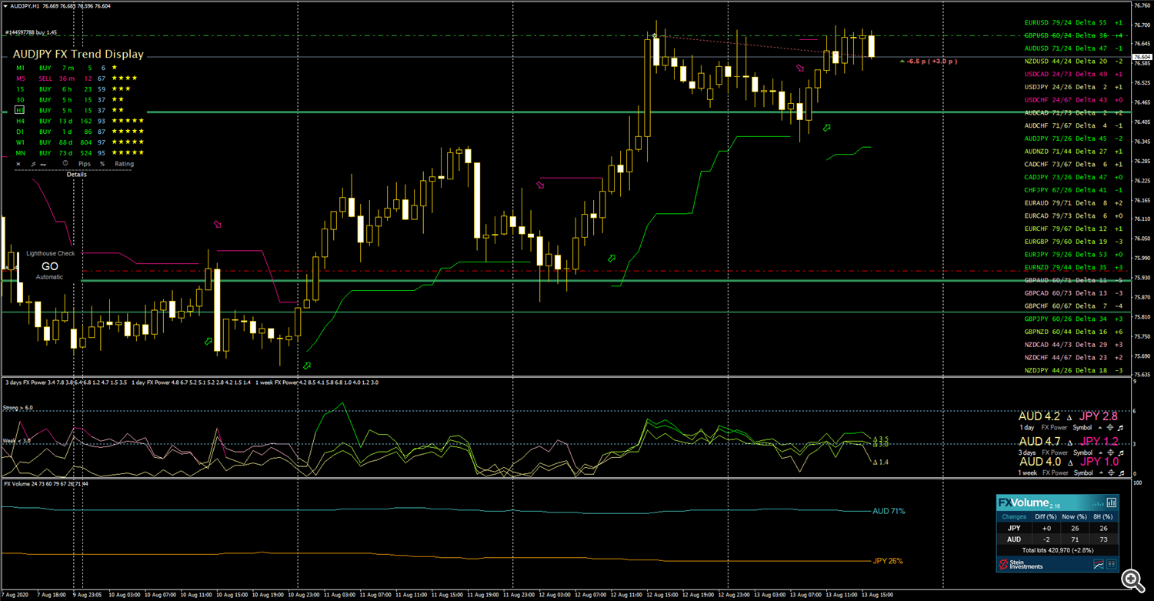Viewport: 1154px width, 601px height.
Task: Toggle the music note in 1 day FX Power row
Action: coord(1119,428)
